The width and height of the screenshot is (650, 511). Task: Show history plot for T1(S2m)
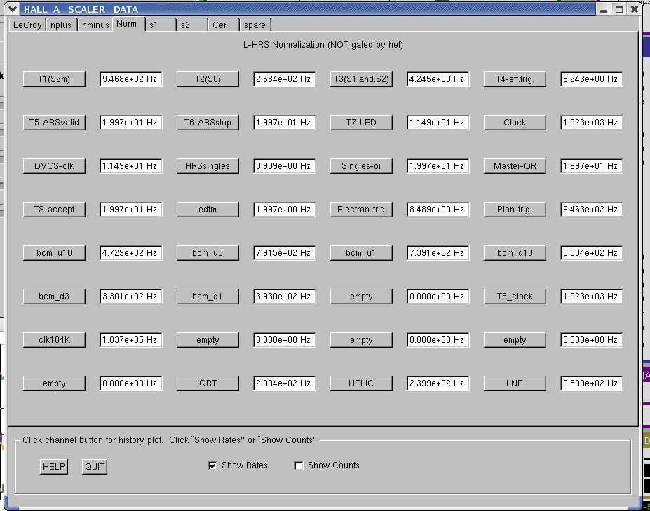(54, 79)
